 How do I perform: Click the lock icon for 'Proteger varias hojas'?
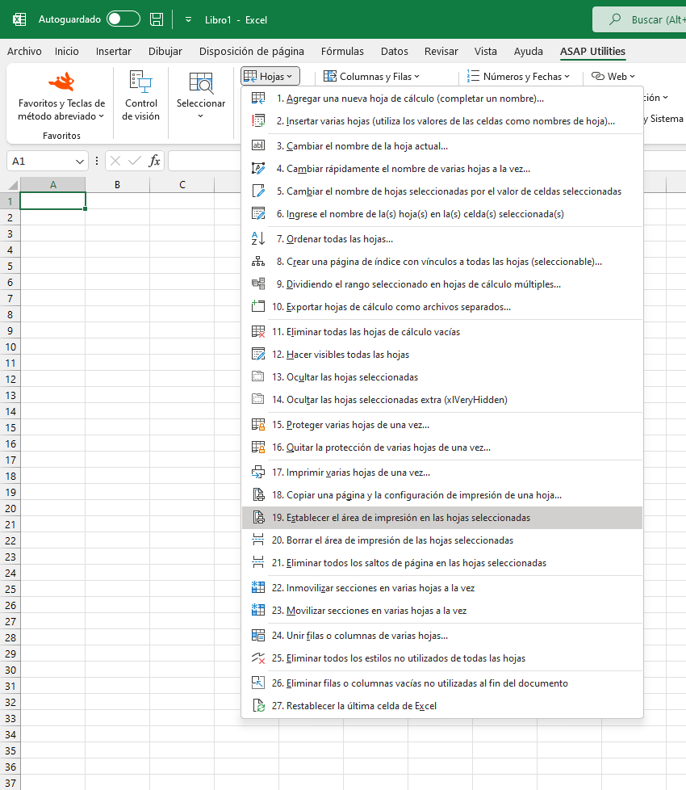[x=258, y=425]
